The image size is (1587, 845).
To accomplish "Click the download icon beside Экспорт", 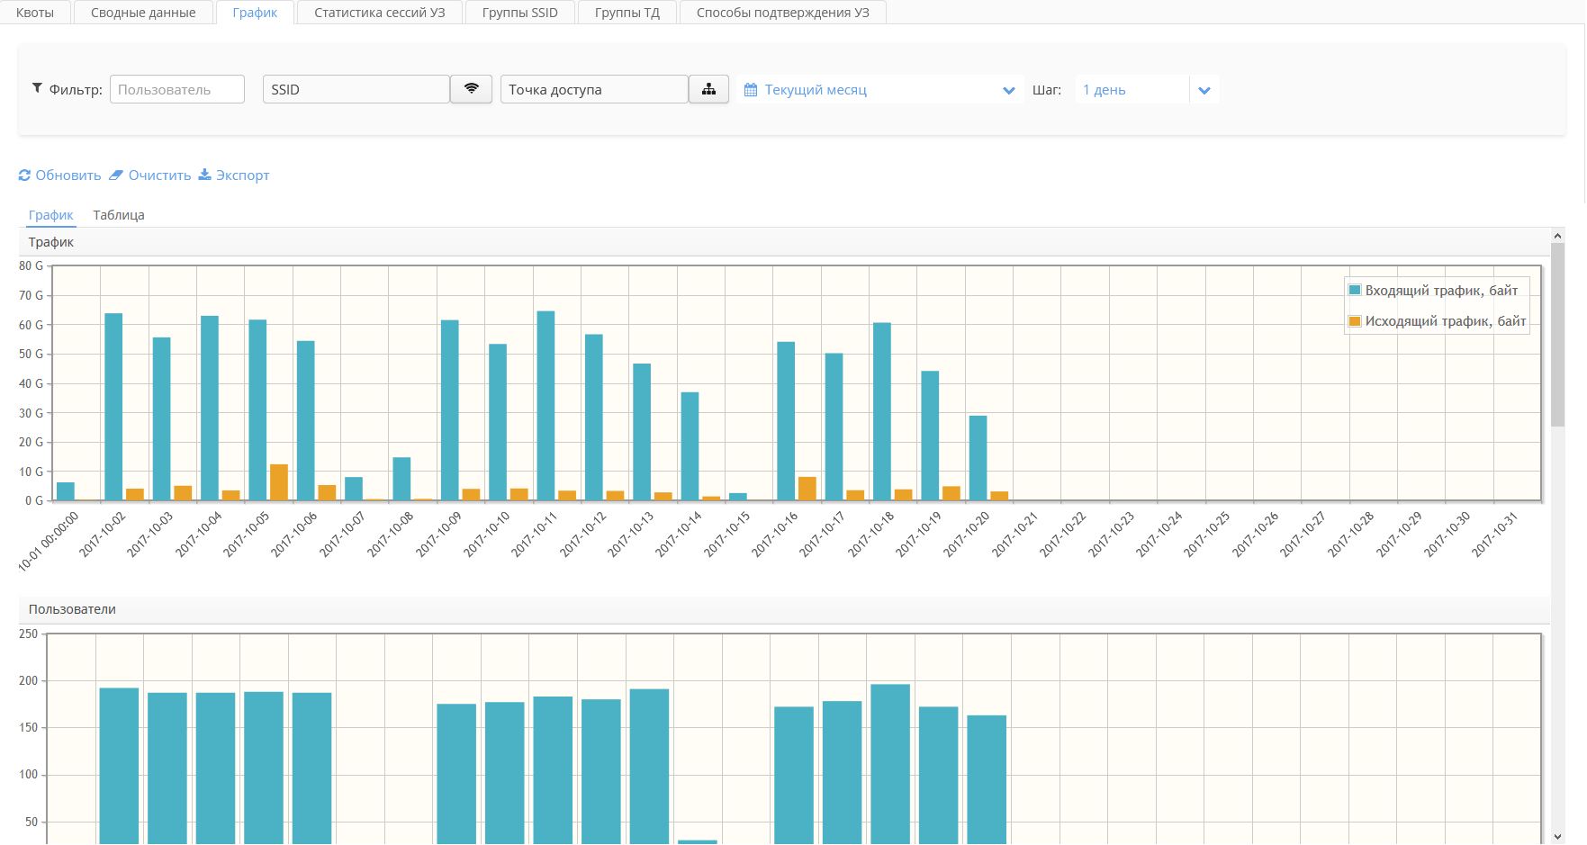I will 204,175.
